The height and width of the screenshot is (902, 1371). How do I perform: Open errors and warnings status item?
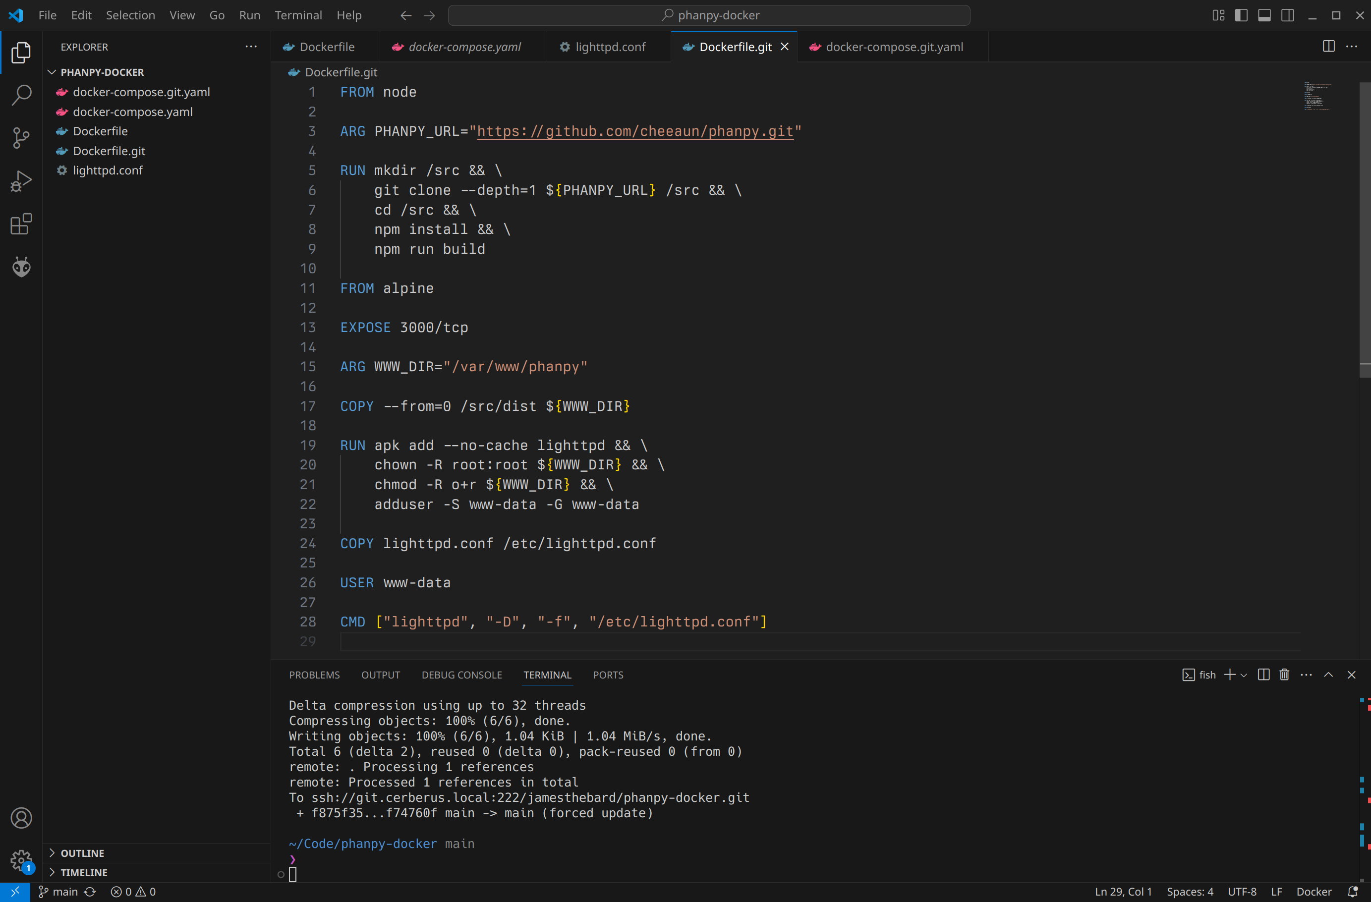[133, 892]
